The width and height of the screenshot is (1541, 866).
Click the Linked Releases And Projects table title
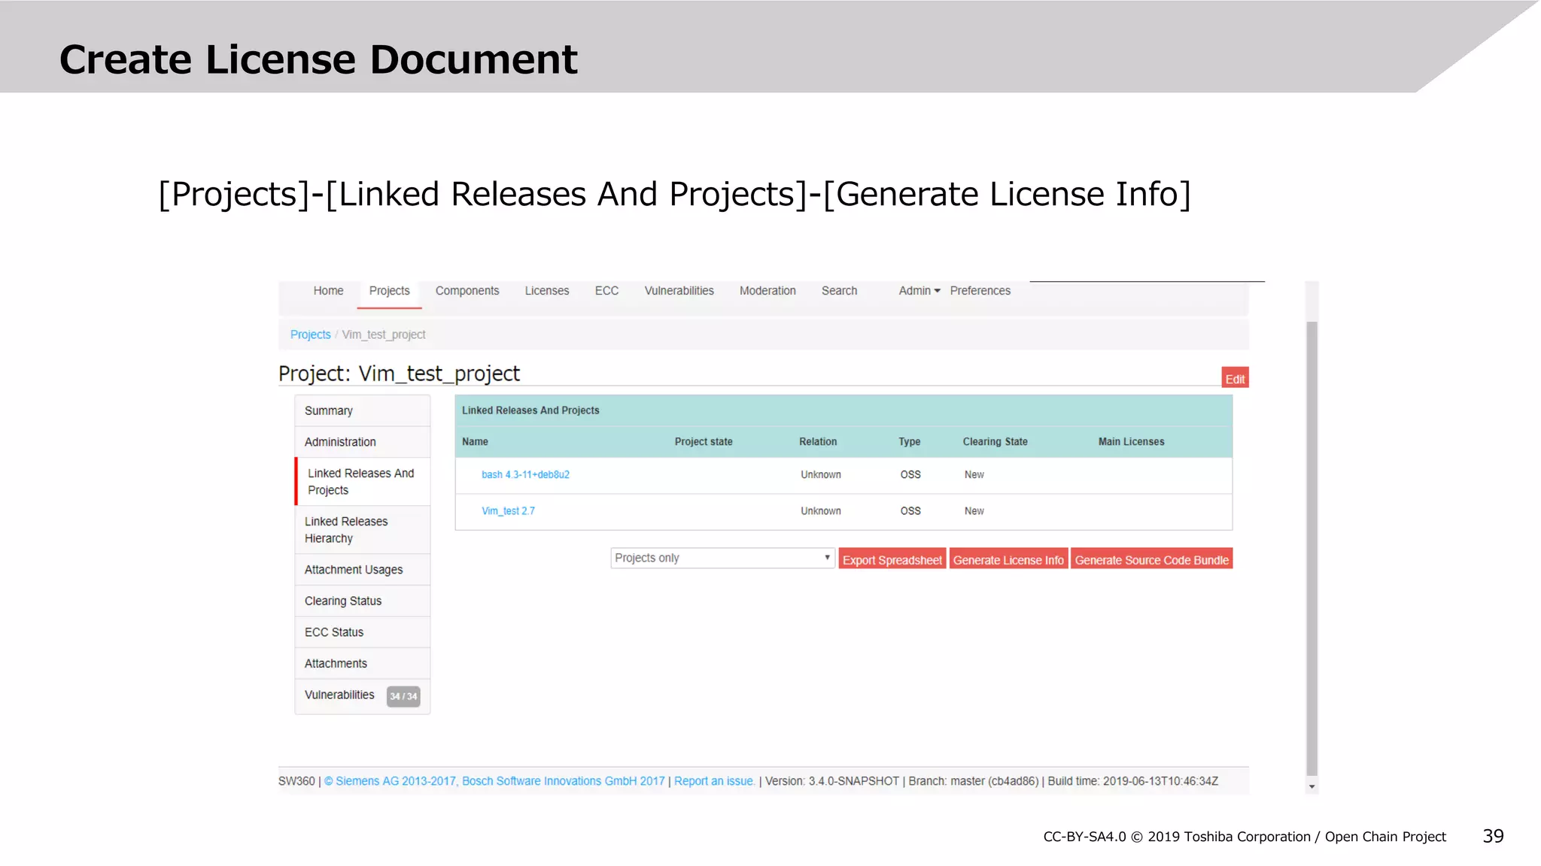pyautogui.click(x=530, y=410)
